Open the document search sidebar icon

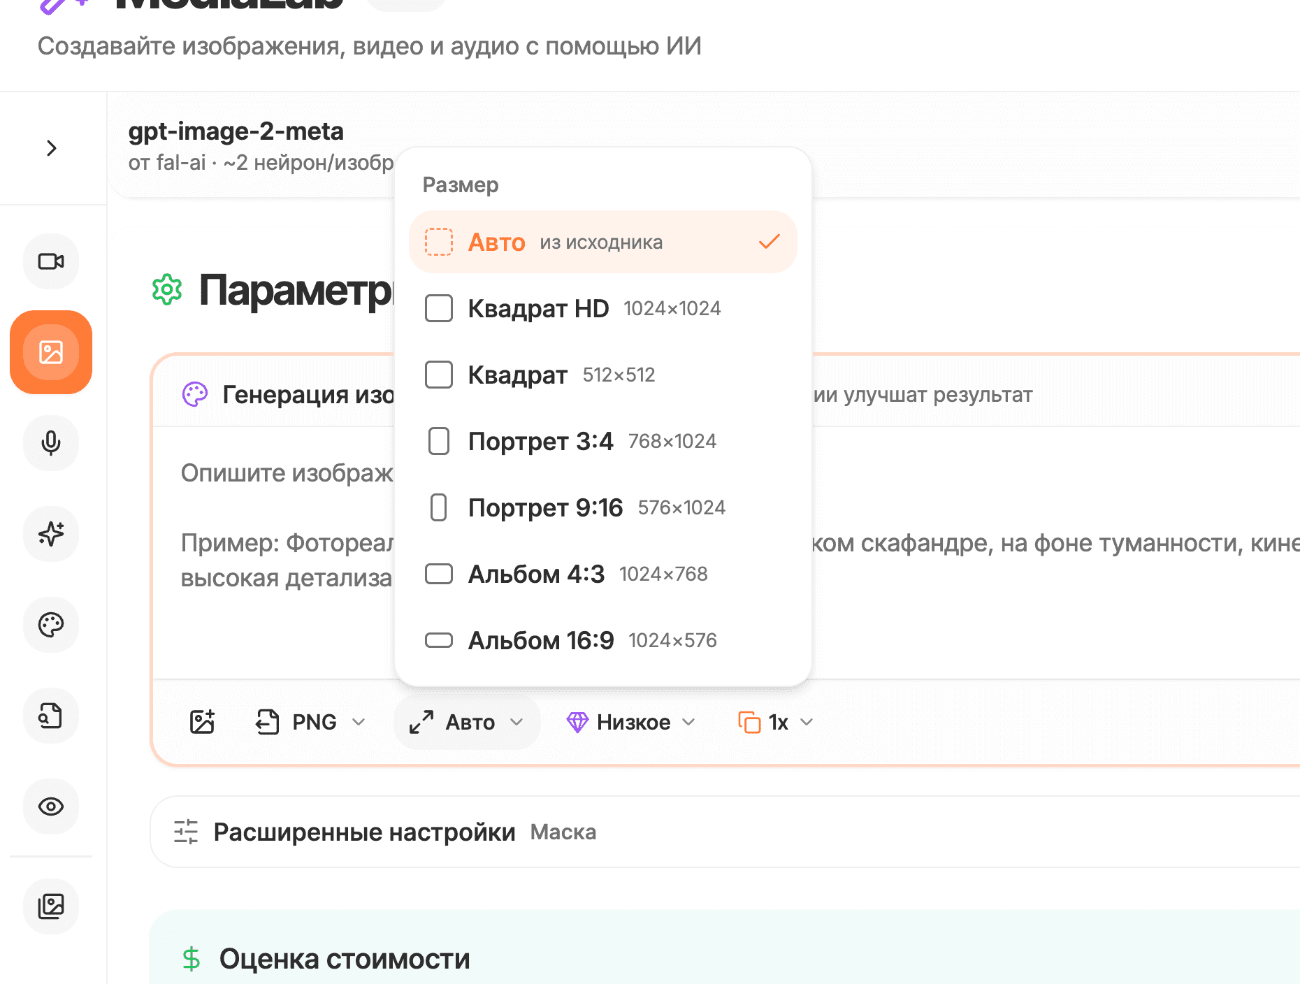coord(51,716)
